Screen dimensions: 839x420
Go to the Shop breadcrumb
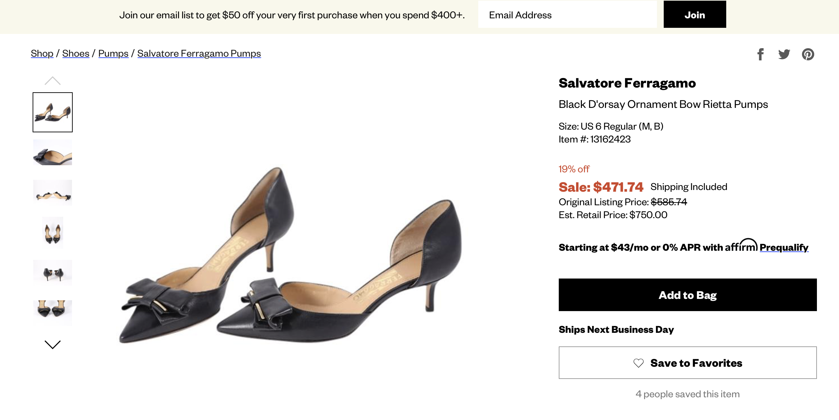pyautogui.click(x=42, y=54)
